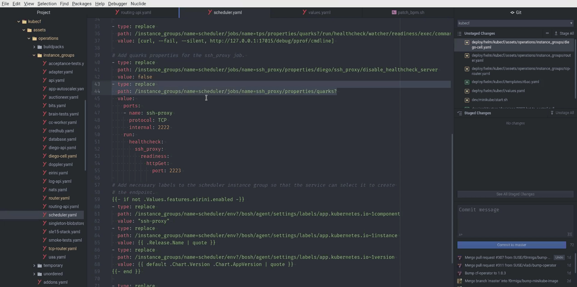This screenshot has height=287, width=577.
Task: Click the YAML icon of scheduler.yaml tab
Action: 210,12
